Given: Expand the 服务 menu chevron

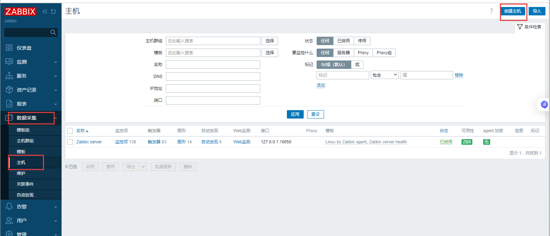Looking at the screenshot, I should click(56, 76).
